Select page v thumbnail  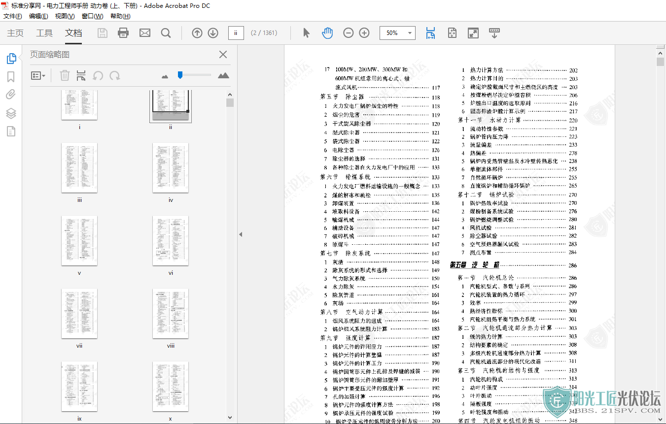tap(79, 241)
